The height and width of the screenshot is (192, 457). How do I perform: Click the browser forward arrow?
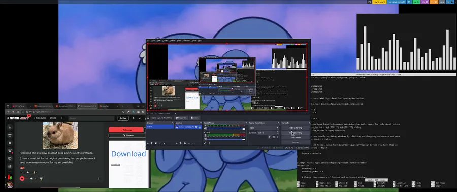[x=13, y=112]
